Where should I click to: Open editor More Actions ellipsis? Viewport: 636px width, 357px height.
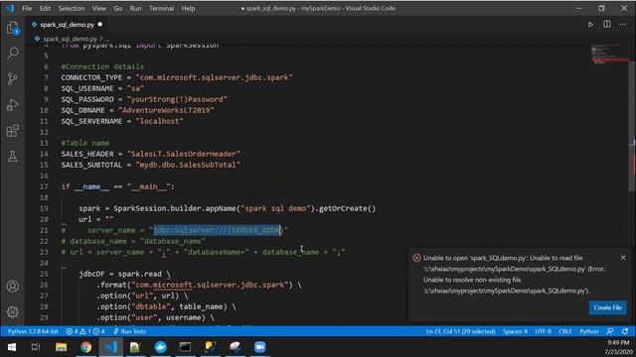623,25
